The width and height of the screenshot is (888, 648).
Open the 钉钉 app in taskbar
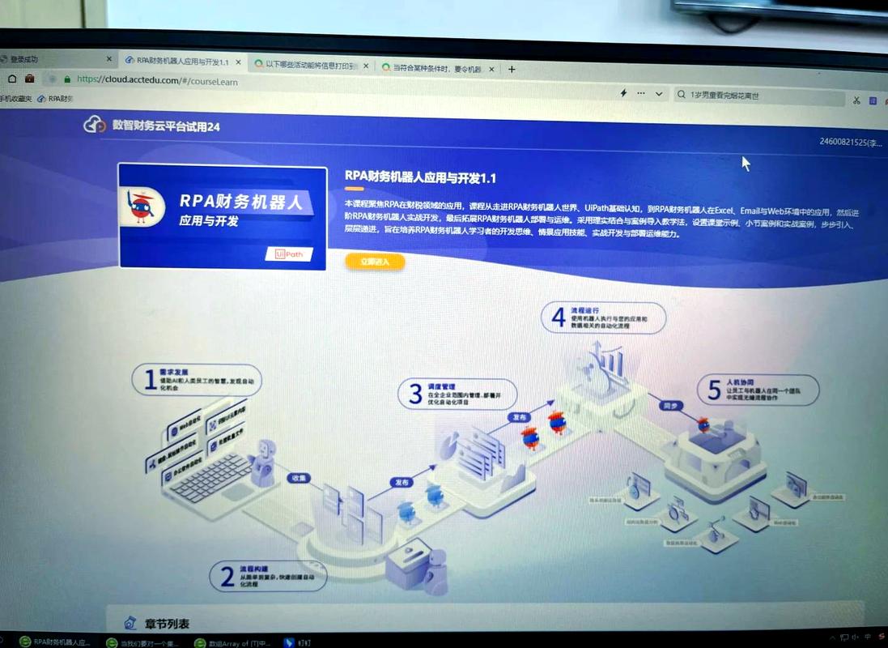point(298,642)
